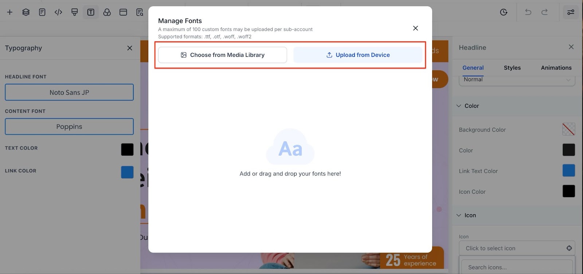Click the undo arrow icon
The image size is (583, 274).
click(528, 12)
